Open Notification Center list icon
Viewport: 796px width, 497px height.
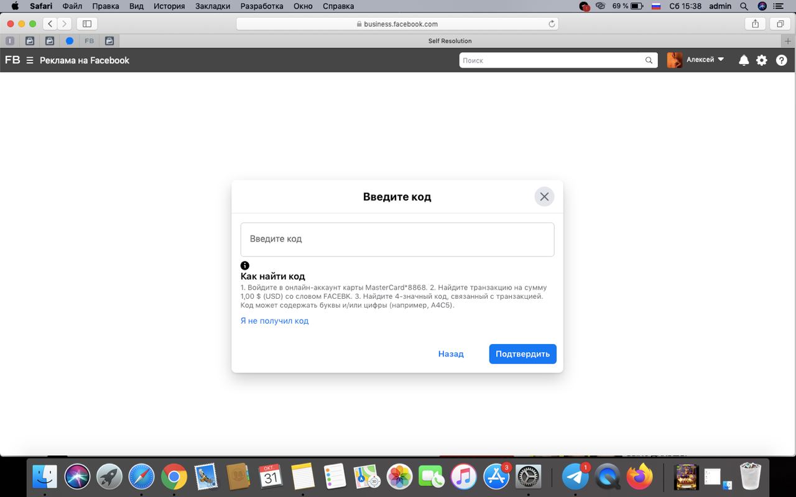780,6
